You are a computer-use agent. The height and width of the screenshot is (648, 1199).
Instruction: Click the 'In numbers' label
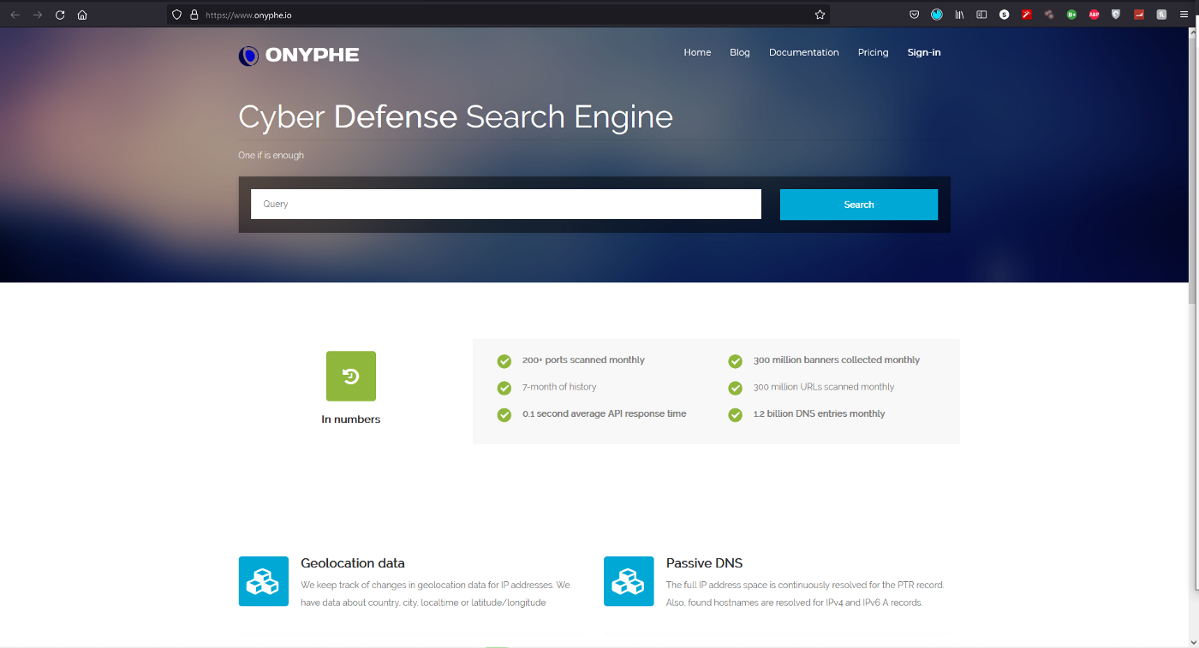[351, 419]
